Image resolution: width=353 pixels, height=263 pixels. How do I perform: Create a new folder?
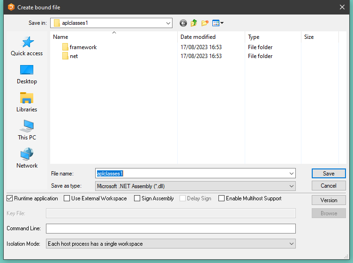tap(205, 23)
